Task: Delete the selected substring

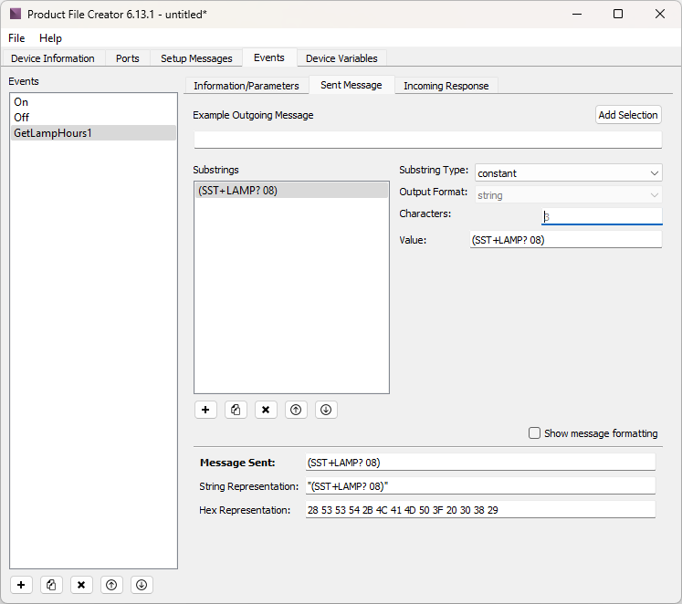Action: tap(266, 410)
